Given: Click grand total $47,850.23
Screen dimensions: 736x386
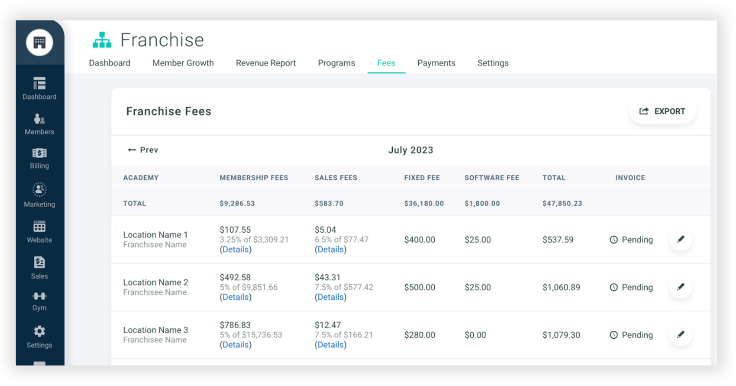Looking at the screenshot, I should pyautogui.click(x=562, y=204).
